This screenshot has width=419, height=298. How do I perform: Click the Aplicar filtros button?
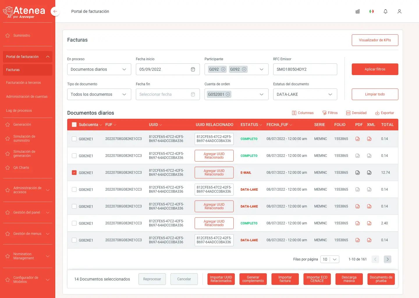point(375,69)
